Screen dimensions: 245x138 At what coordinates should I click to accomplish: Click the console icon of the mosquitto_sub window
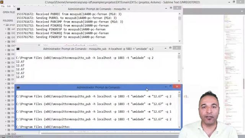click(18, 49)
